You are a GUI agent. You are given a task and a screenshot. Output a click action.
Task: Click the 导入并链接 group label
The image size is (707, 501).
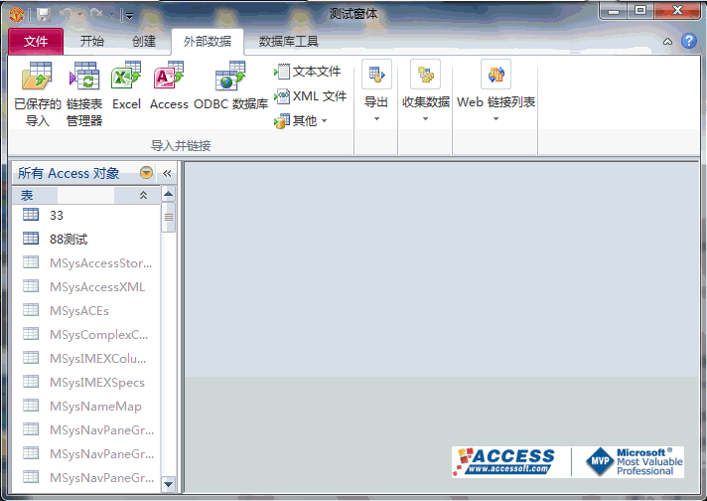[181, 145]
